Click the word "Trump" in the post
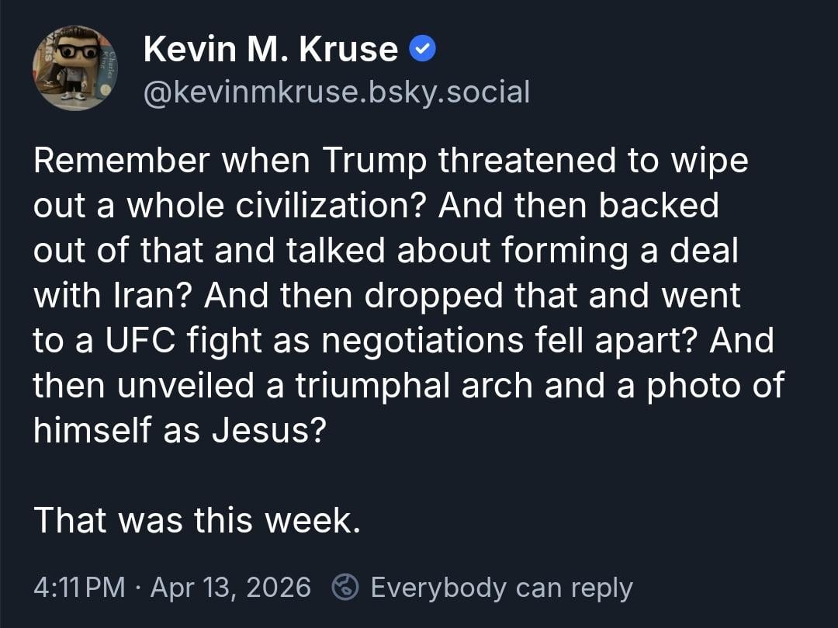This screenshot has width=838, height=628. (374, 161)
